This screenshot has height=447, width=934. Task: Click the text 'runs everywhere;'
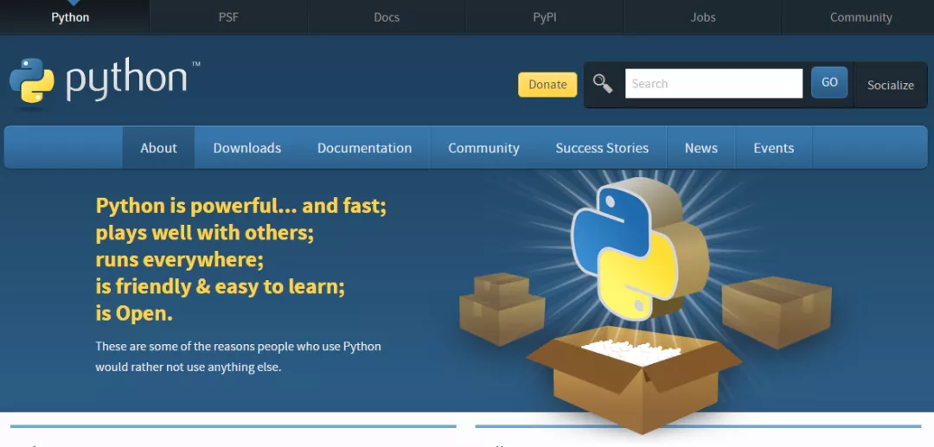click(x=179, y=260)
